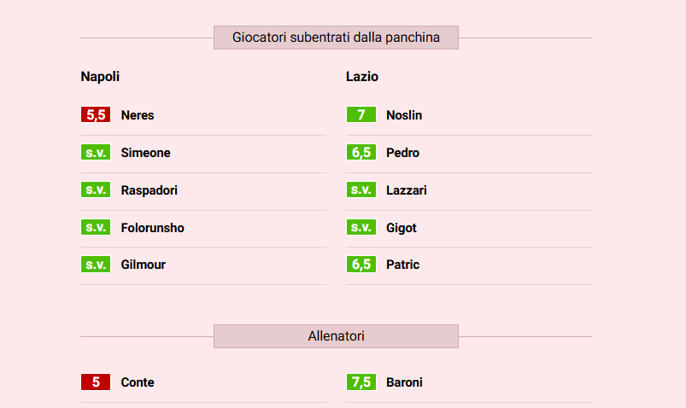Image resolution: width=686 pixels, height=408 pixels.
Task: Select Lazzari in the Lazio substitutes list
Action: tap(406, 190)
